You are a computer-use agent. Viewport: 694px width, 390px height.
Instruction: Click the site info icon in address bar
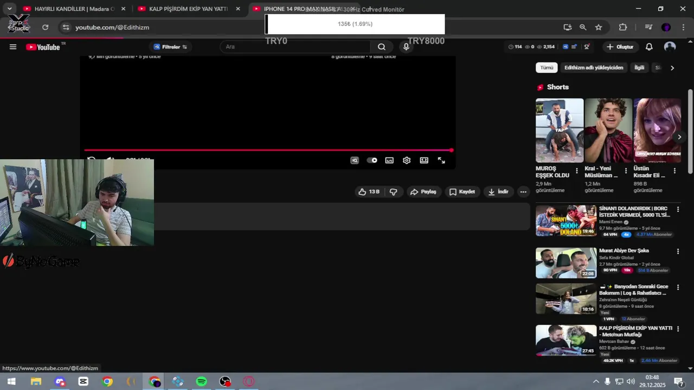[66, 27]
